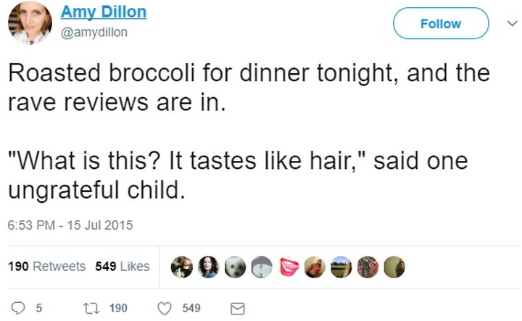Select the last liker avatar in the row
Image resolution: width=522 pixels, height=321 pixels.
coord(394,267)
